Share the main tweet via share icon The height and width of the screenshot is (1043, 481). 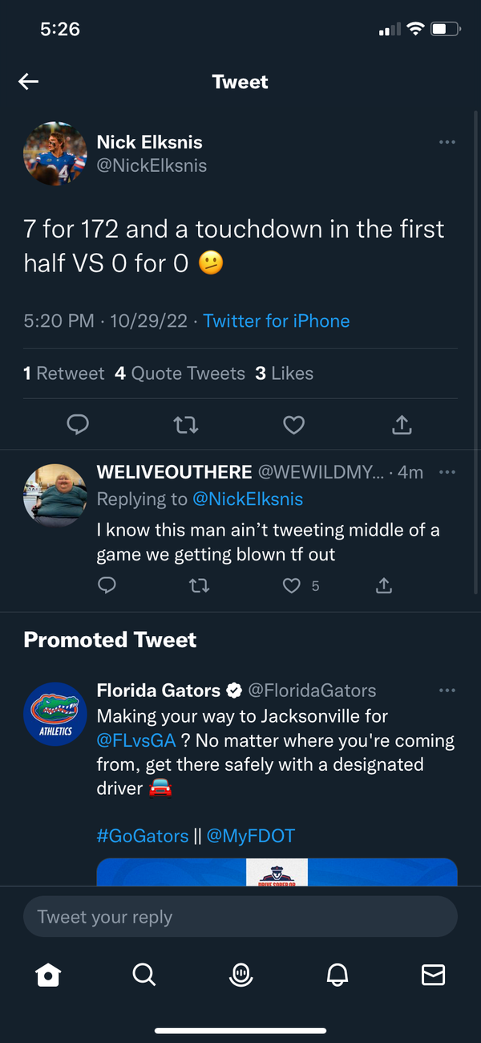(x=402, y=424)
